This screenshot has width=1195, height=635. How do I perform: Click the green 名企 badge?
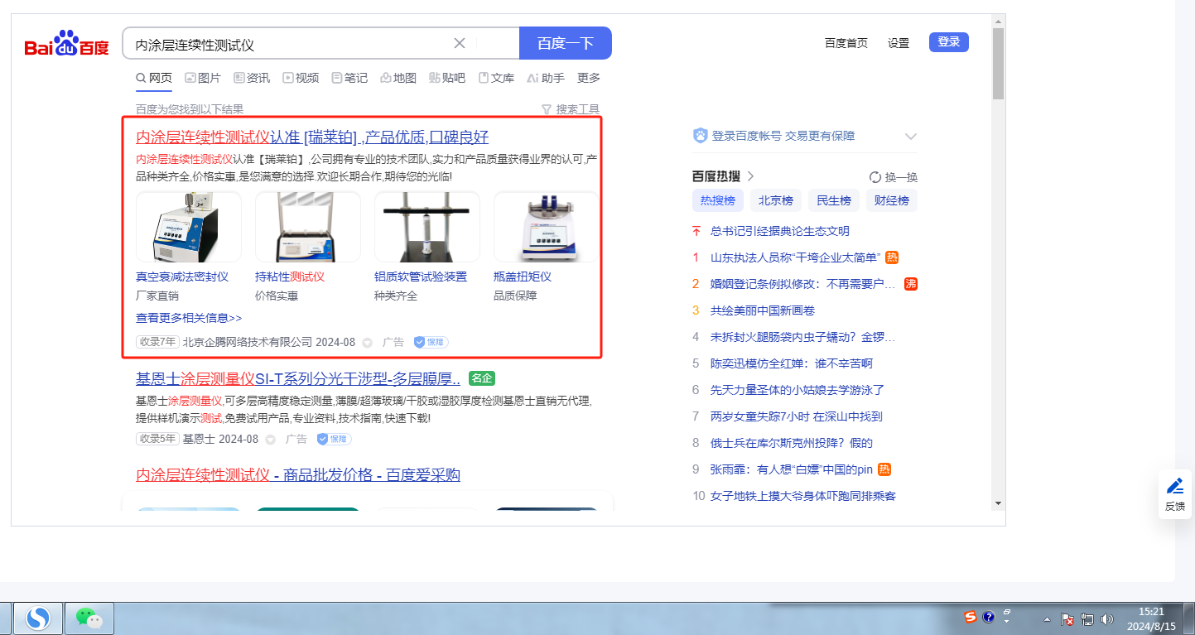pos(482,378)
